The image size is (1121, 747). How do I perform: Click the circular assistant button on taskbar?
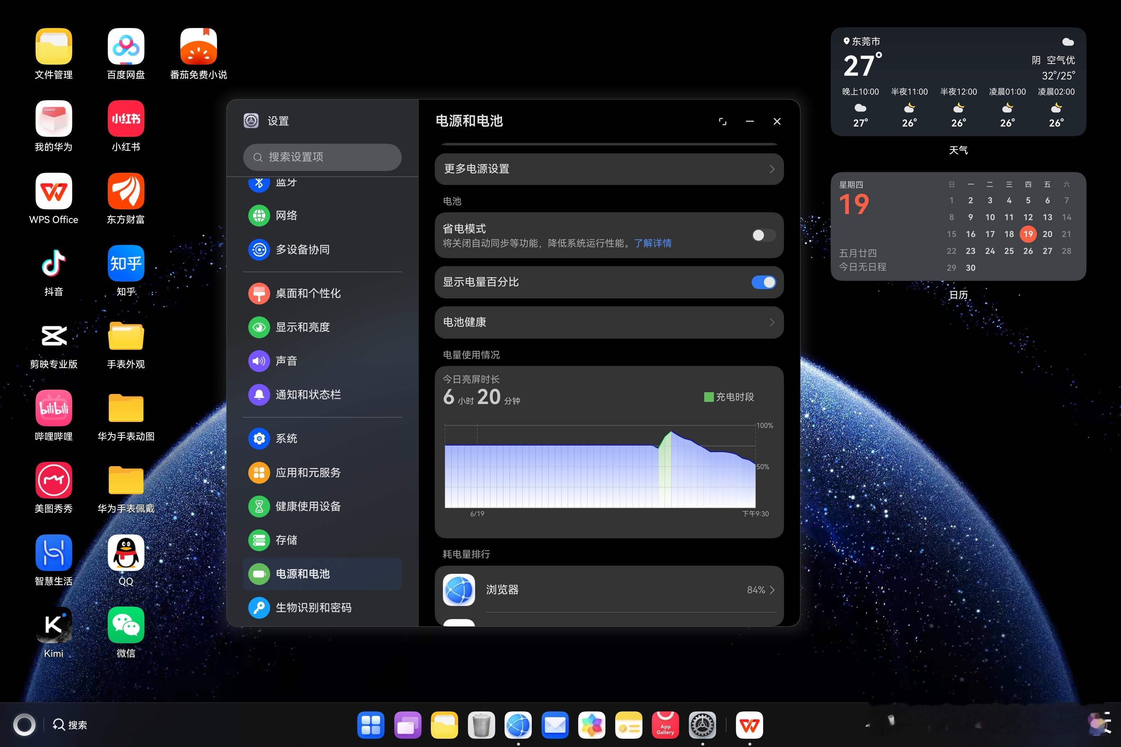click(x=24, y=725)
